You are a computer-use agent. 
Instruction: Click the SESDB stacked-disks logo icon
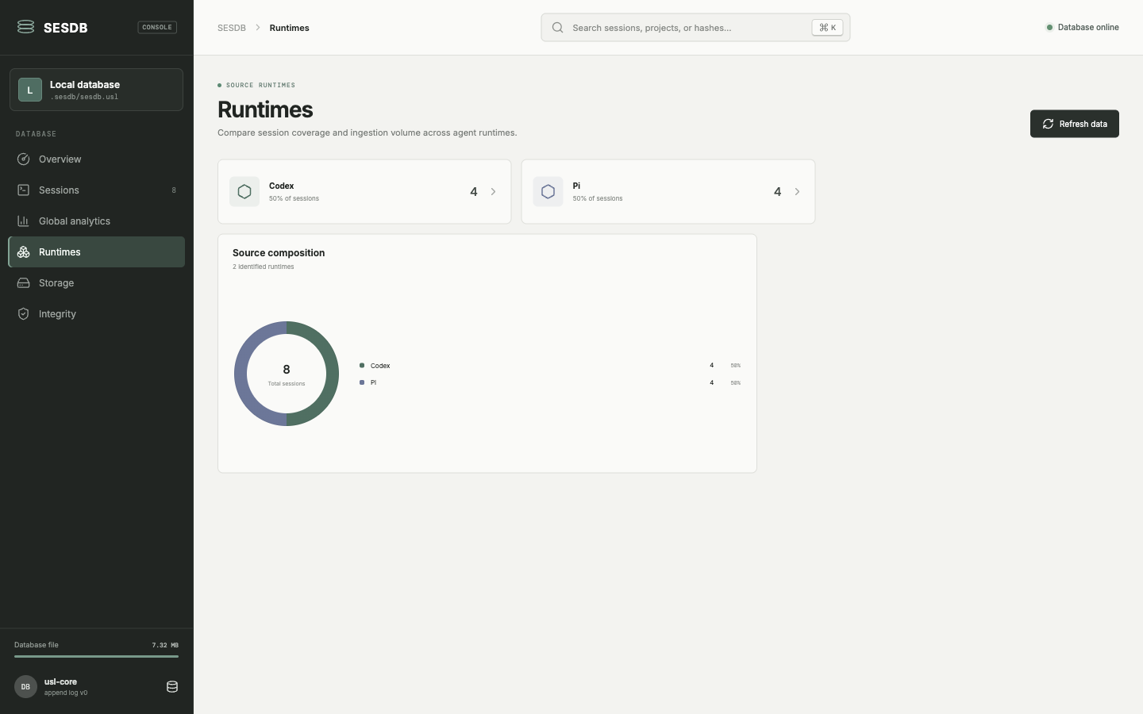pyautogui.click(x=25, y=27)
